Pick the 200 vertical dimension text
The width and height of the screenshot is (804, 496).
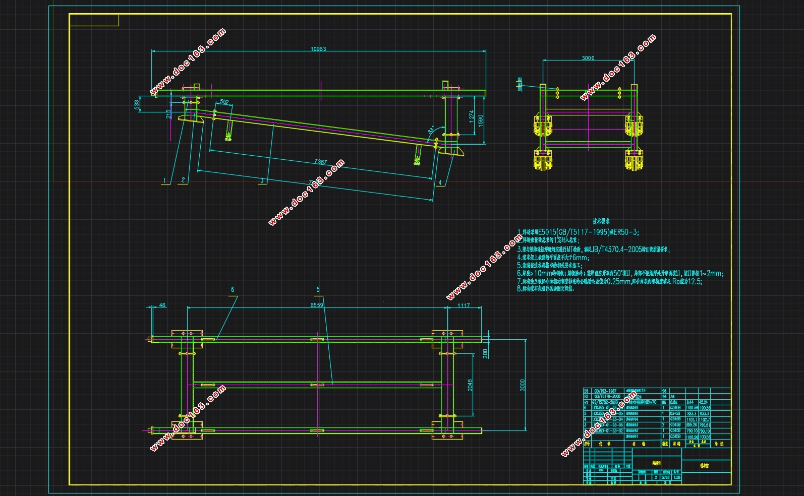click(x=485, y=353)
